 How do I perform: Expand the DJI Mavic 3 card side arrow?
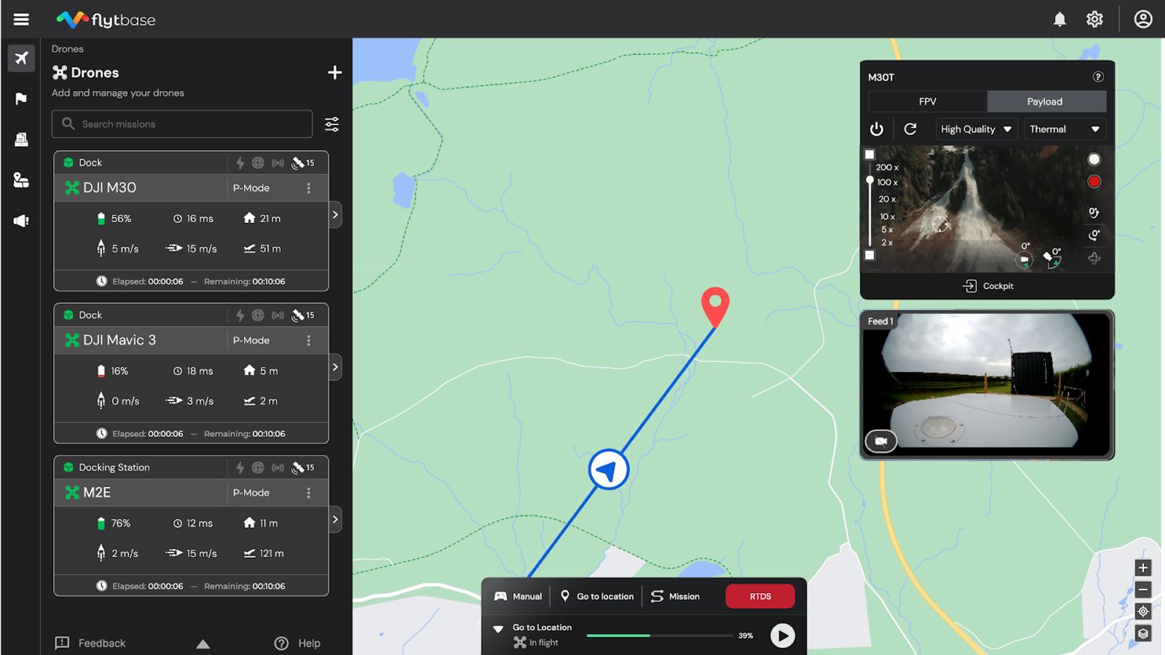[335, 367]
